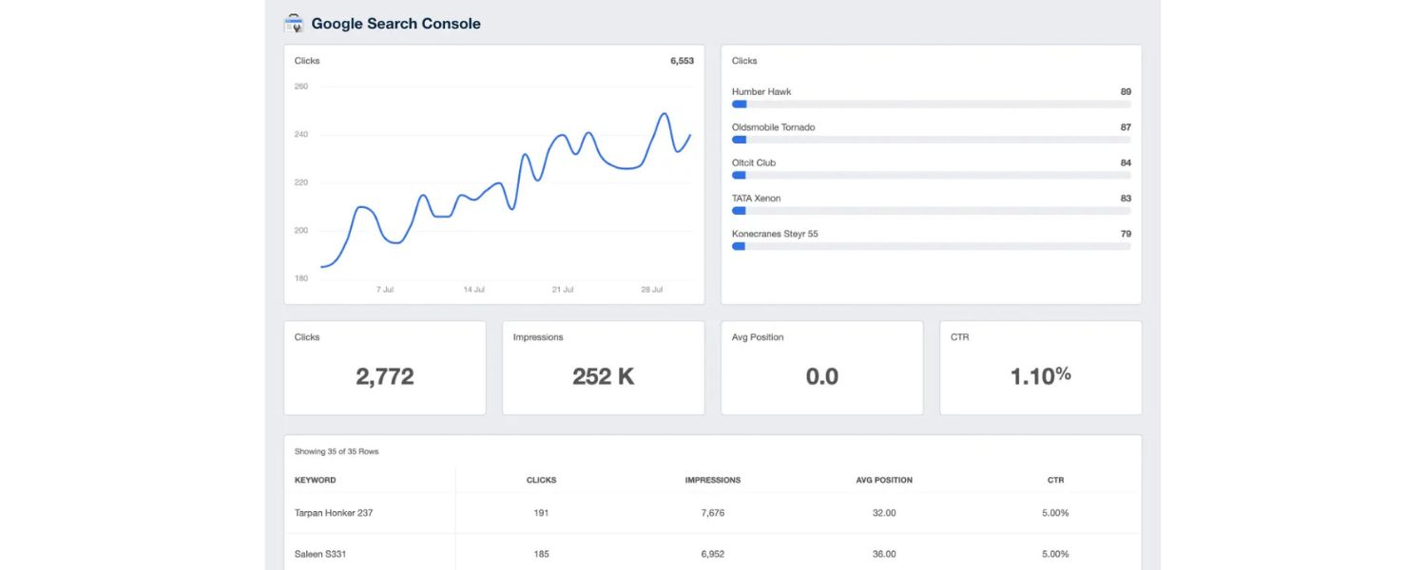Screen dimensions: 1426x570
Task: Click the 28 Jul axis label on chart
Action: point(652,290)
